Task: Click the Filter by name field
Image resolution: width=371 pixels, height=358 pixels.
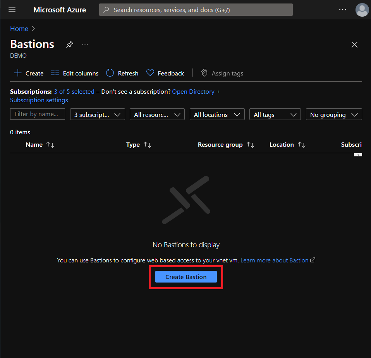Action: coord(38,114)
